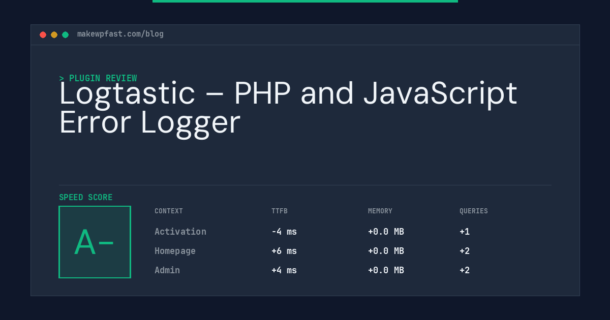Click the Admin +2 queries value
The height and width of the screenshot is (320, 610).
[x=465, y=270]
